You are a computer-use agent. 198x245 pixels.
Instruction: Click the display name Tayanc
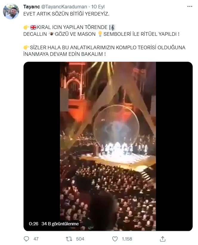tap(31, 7)
